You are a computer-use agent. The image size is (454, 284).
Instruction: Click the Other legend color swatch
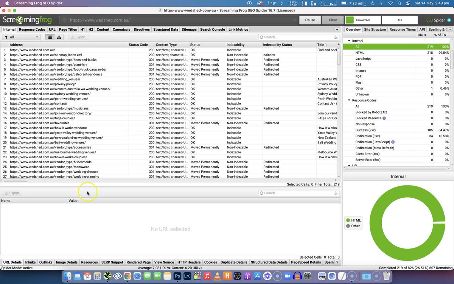pos(348,226)
